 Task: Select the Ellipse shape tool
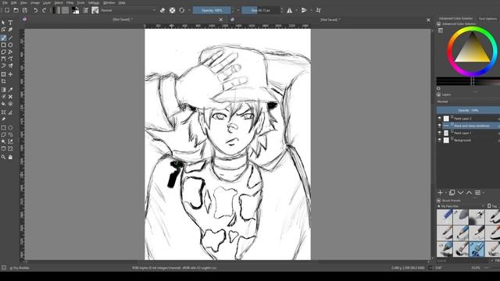tap(10, 45)
